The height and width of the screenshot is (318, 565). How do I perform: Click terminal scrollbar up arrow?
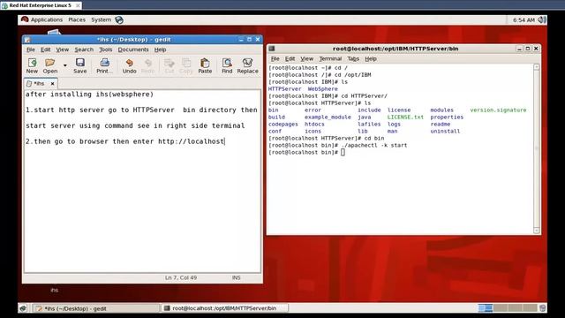point(537,67)
